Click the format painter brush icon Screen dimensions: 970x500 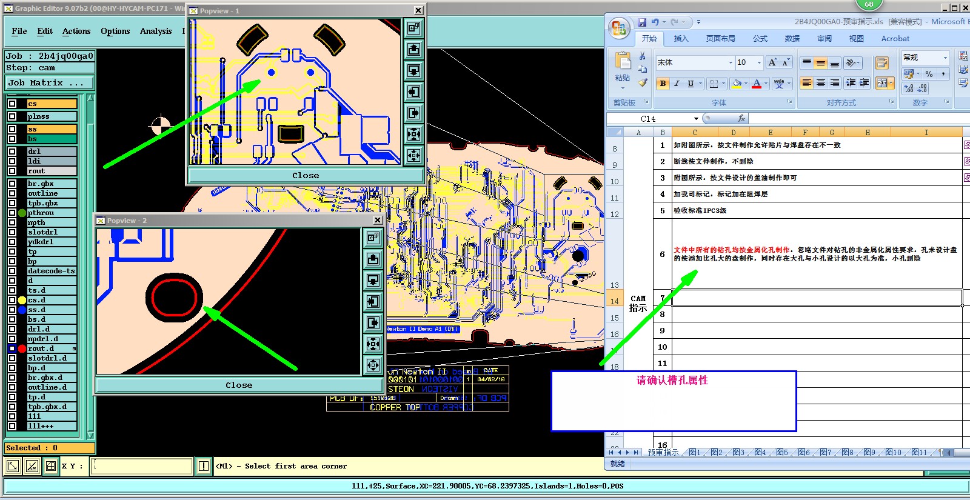coord(643,82)
